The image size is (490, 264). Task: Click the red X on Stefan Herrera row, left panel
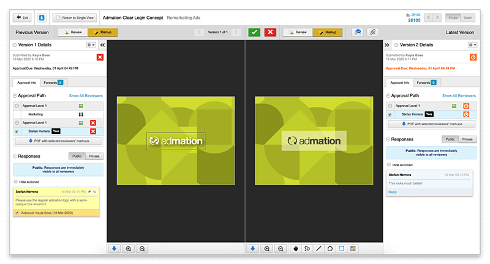point(93,131)
